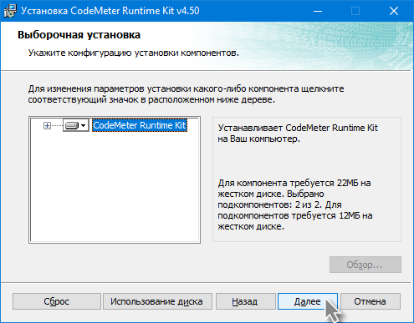Viewport: 414px width, 323px height.
Task: Open Использование диска dialog
Action: coord(157,301)
